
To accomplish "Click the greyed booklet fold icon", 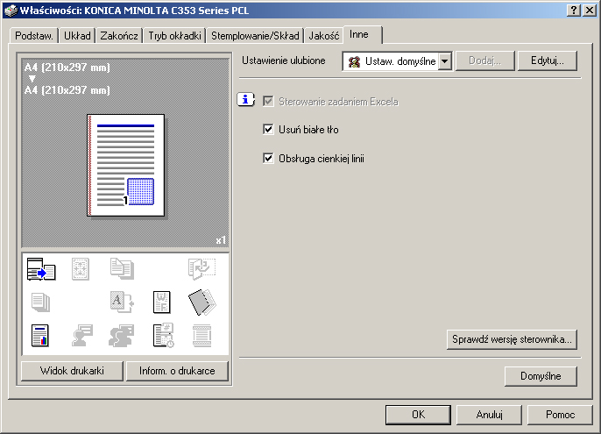I will (x=202, y=268).
